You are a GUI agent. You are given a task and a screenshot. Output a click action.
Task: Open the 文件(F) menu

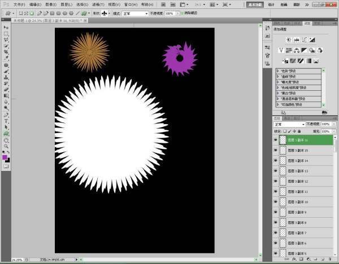(x=19, y=4)
